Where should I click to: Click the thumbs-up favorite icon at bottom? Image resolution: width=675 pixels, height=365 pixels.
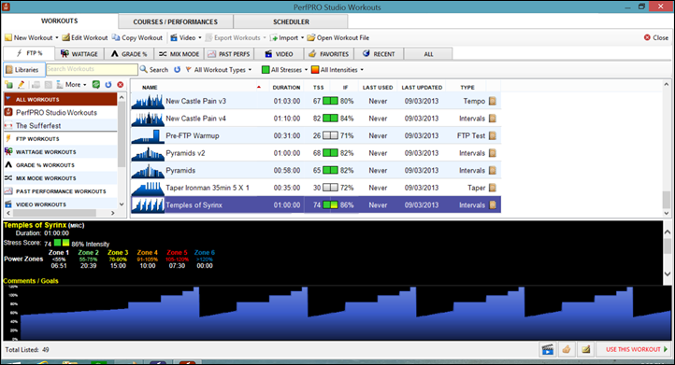point(567,349)
